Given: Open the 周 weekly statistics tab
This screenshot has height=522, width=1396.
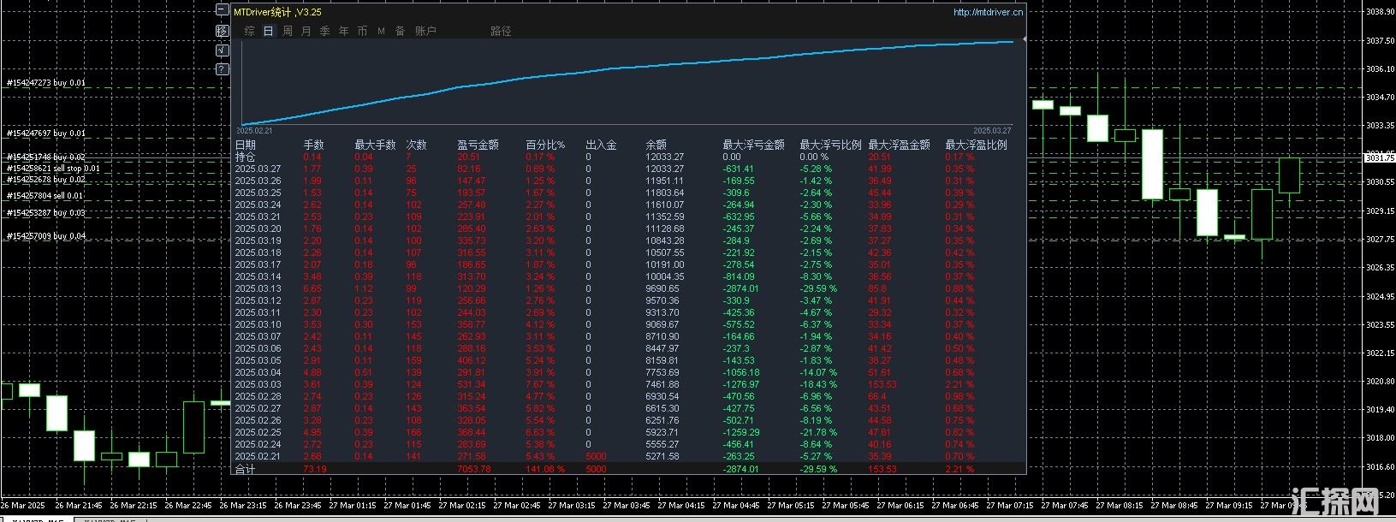Looking at the screenshot, I should [288, 31].
